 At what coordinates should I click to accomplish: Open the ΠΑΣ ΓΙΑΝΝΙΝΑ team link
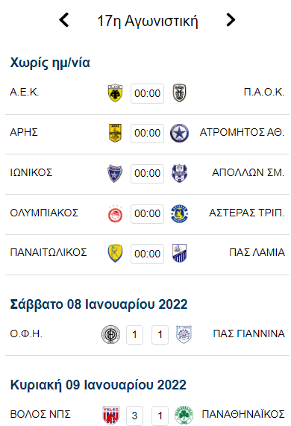click(248, 333)
